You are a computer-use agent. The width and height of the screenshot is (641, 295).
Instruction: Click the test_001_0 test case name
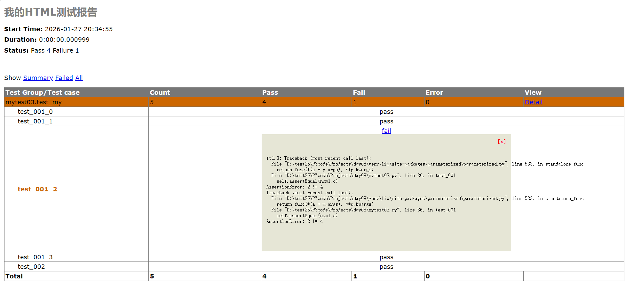click(x=35, y=112)
